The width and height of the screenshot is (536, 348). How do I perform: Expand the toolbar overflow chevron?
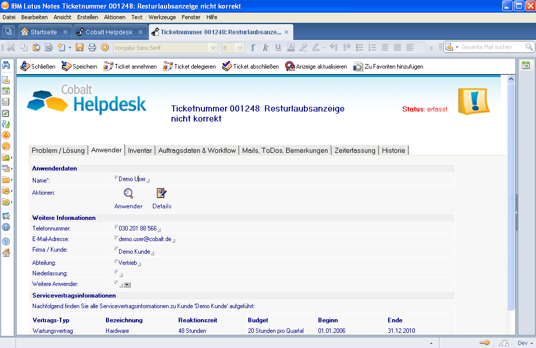pos(432,48)
